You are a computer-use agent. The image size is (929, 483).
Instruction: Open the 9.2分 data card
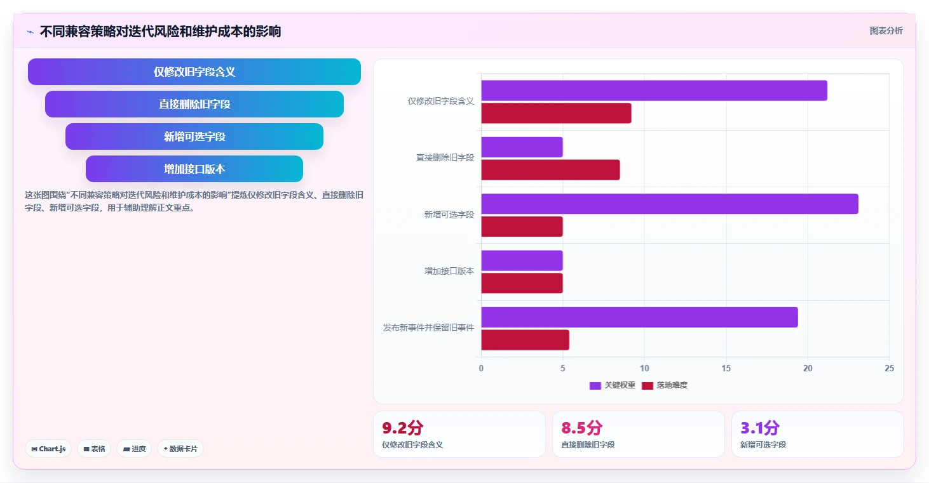click(x=459, y=434)
